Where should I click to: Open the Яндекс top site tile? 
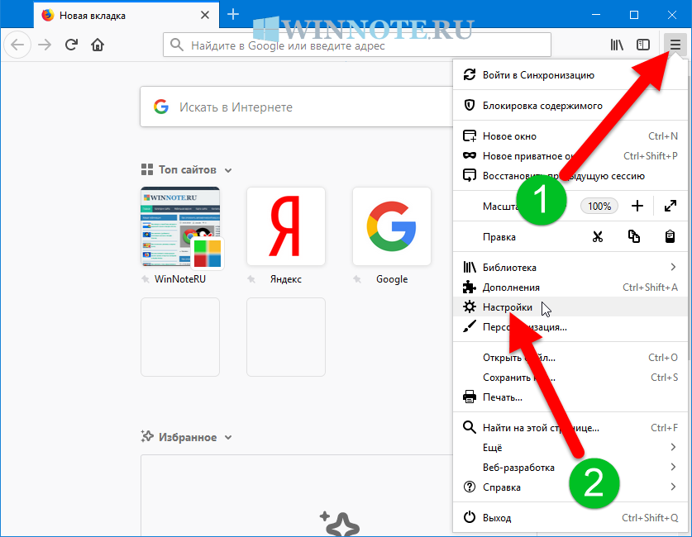coord(286,226)
